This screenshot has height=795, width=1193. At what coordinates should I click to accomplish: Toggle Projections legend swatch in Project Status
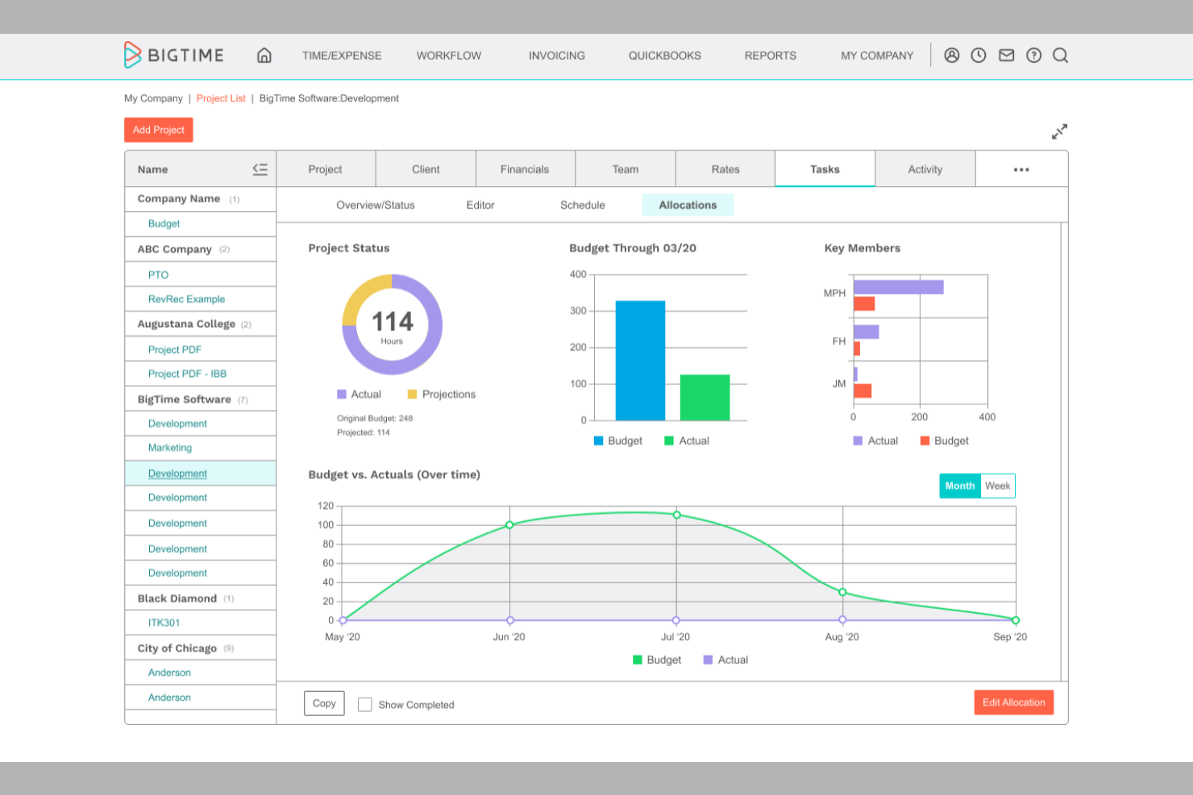[x=412, y=394]
